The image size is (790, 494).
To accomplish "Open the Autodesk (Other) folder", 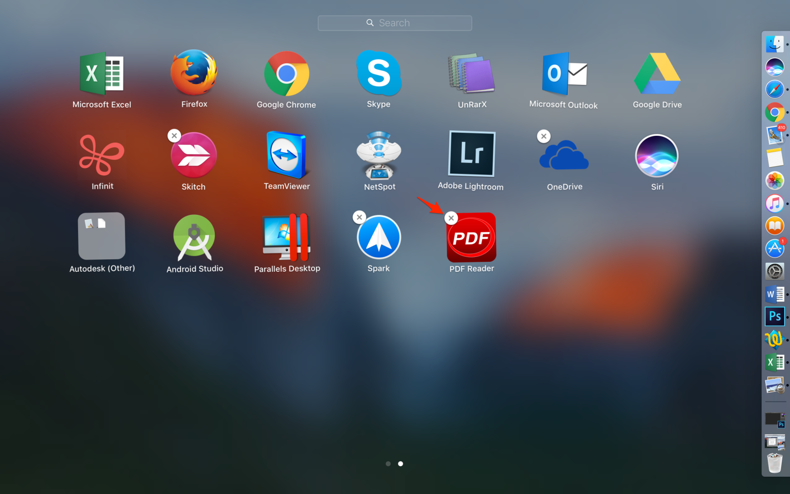I will point(102,236).
